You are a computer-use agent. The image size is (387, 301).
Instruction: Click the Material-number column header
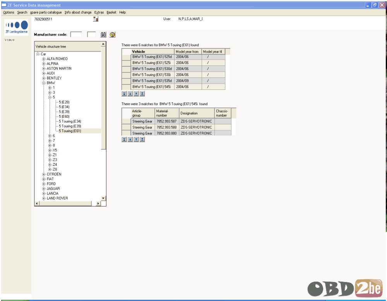[167, 113]
